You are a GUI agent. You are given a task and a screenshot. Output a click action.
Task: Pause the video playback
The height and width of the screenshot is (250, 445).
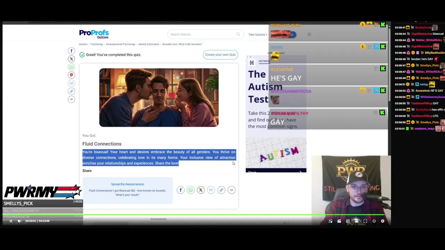(11, 221)
